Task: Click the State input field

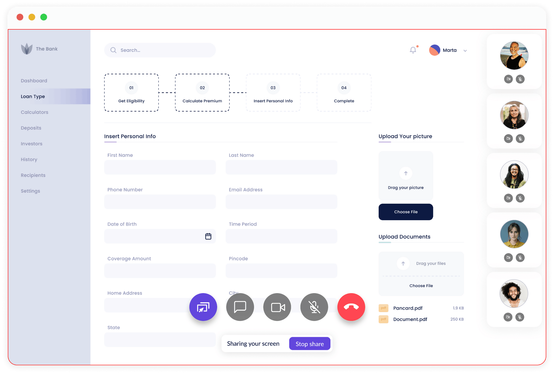Action: [160, 340]
